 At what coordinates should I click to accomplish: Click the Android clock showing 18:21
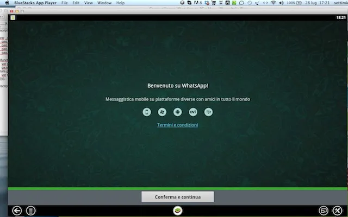tap(341, 18)
